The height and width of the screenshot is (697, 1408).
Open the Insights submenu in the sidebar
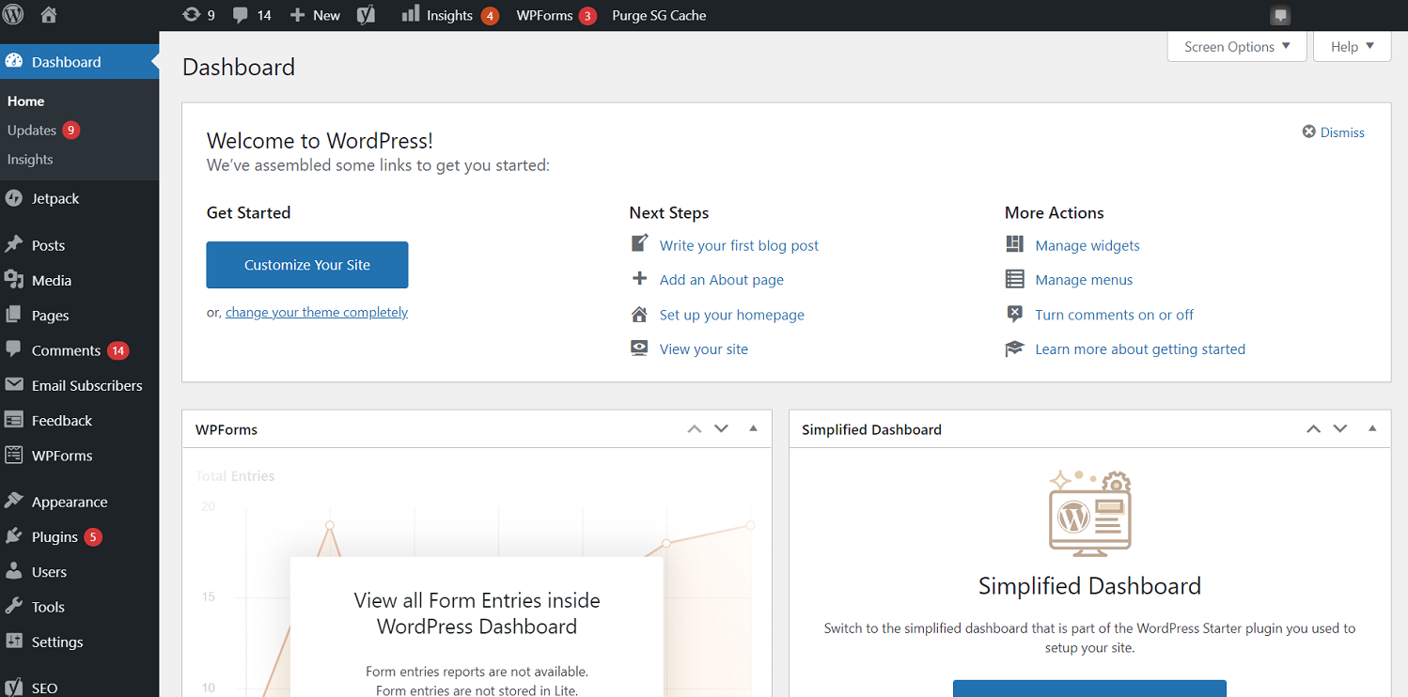[x=30, y=159]
